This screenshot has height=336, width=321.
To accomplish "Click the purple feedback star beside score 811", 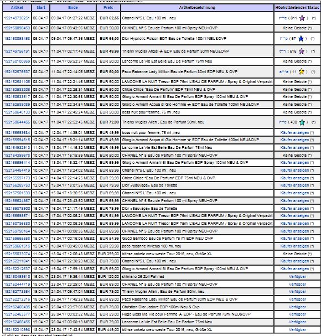I will pos(302,18).
